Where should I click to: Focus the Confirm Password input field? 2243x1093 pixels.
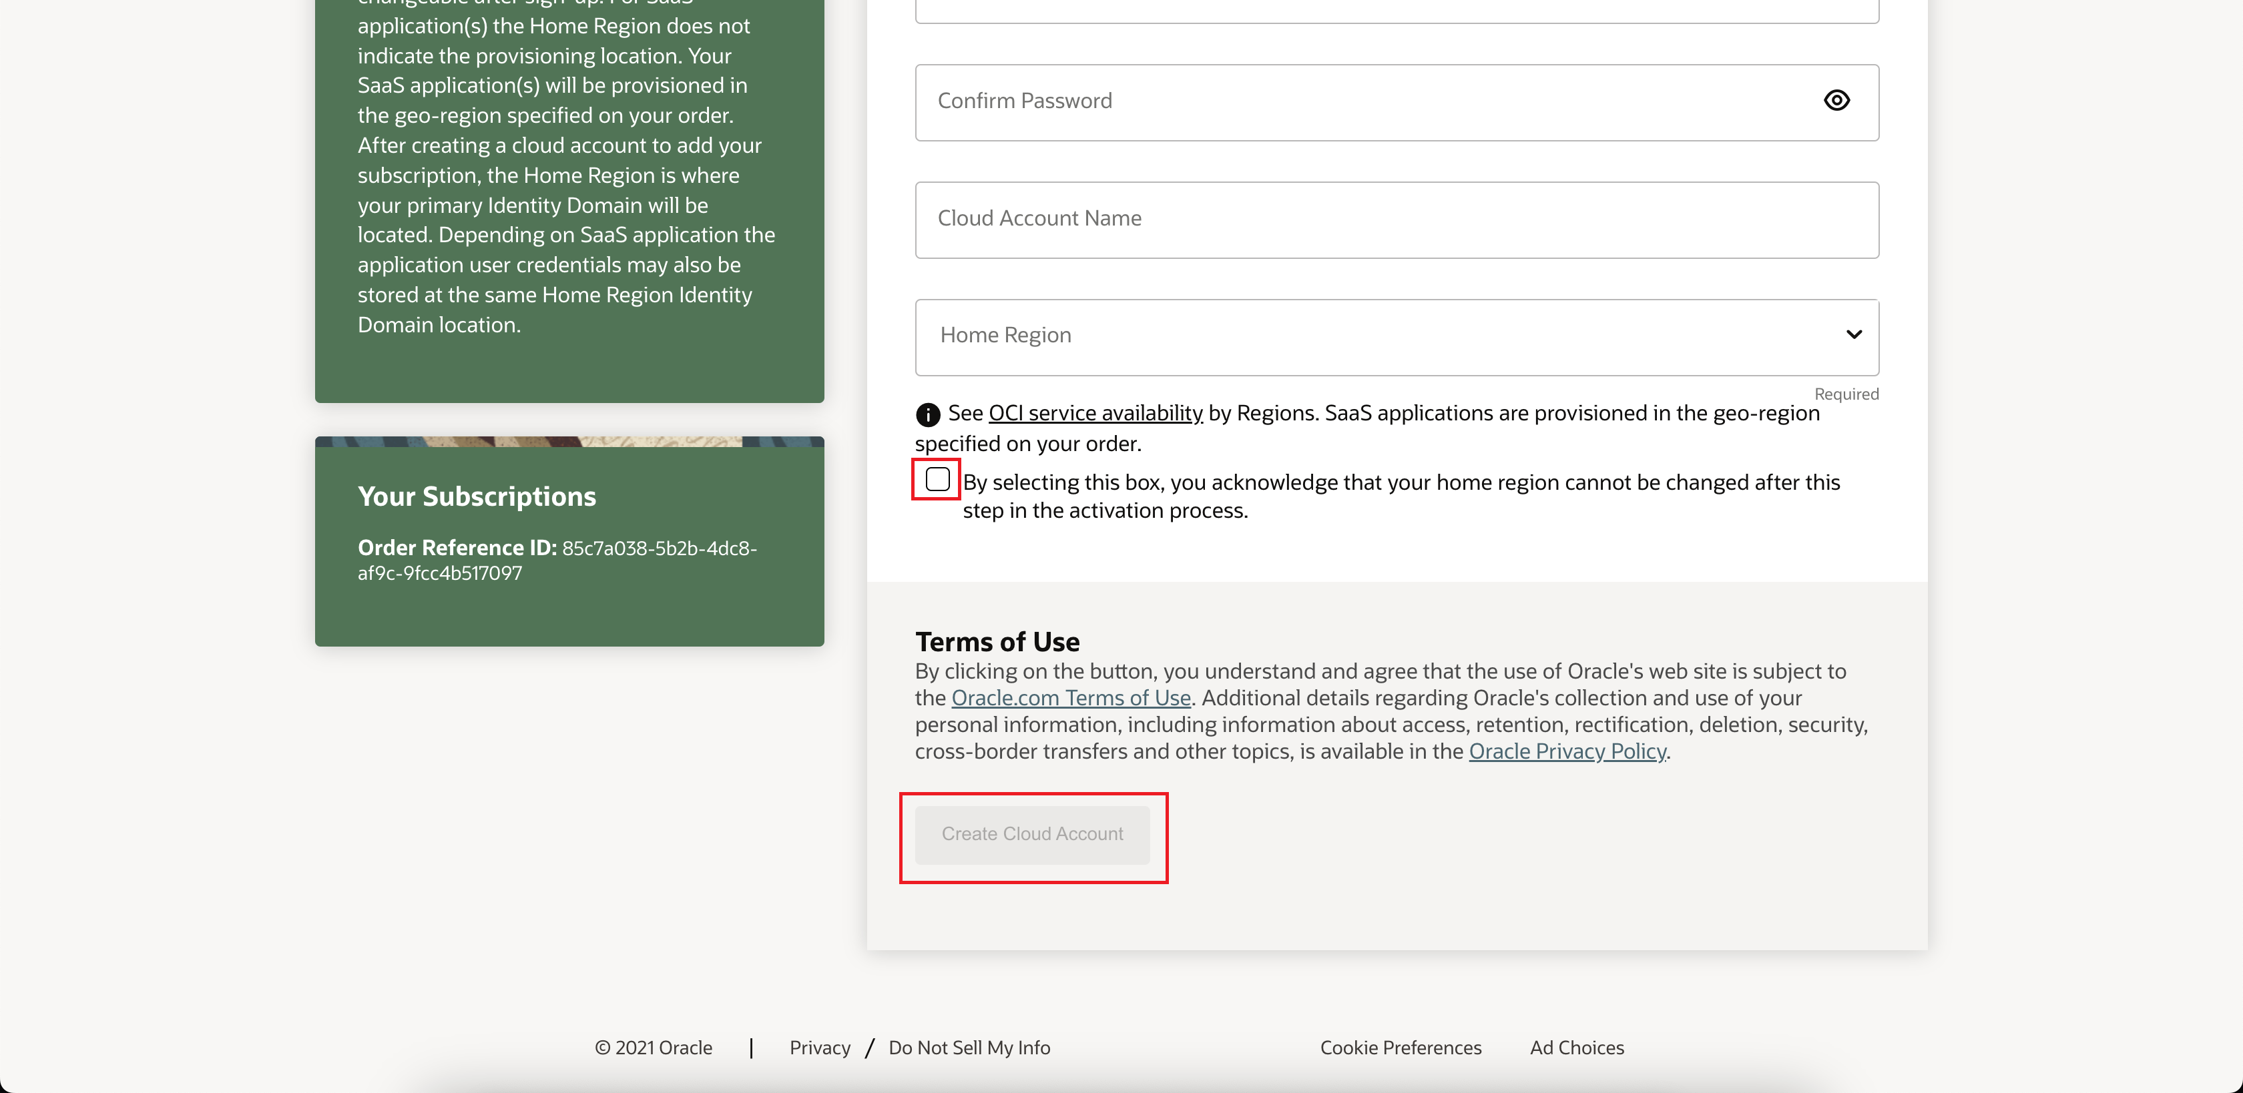pos(1306,101)
